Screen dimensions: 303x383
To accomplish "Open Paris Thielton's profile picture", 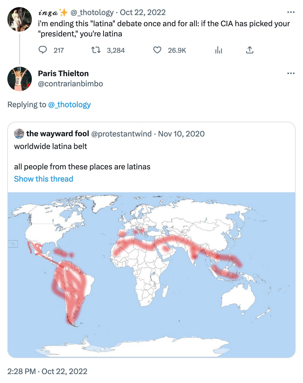I will (20, 79).
